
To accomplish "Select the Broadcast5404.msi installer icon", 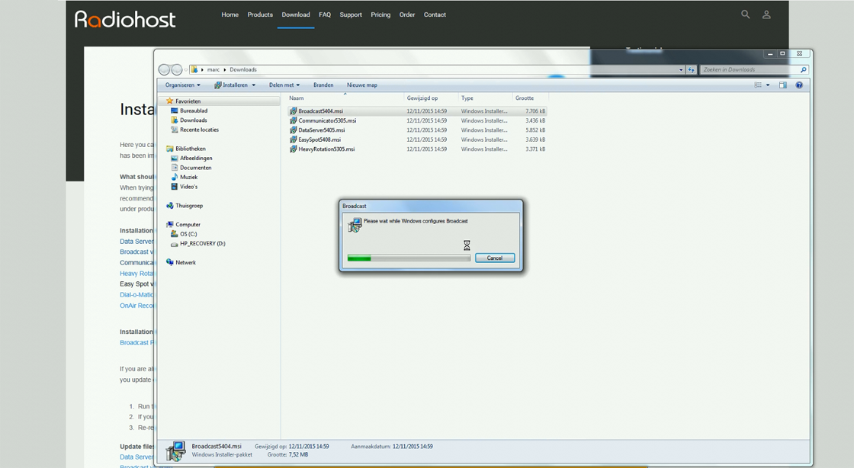I will [x=293, y=111].
